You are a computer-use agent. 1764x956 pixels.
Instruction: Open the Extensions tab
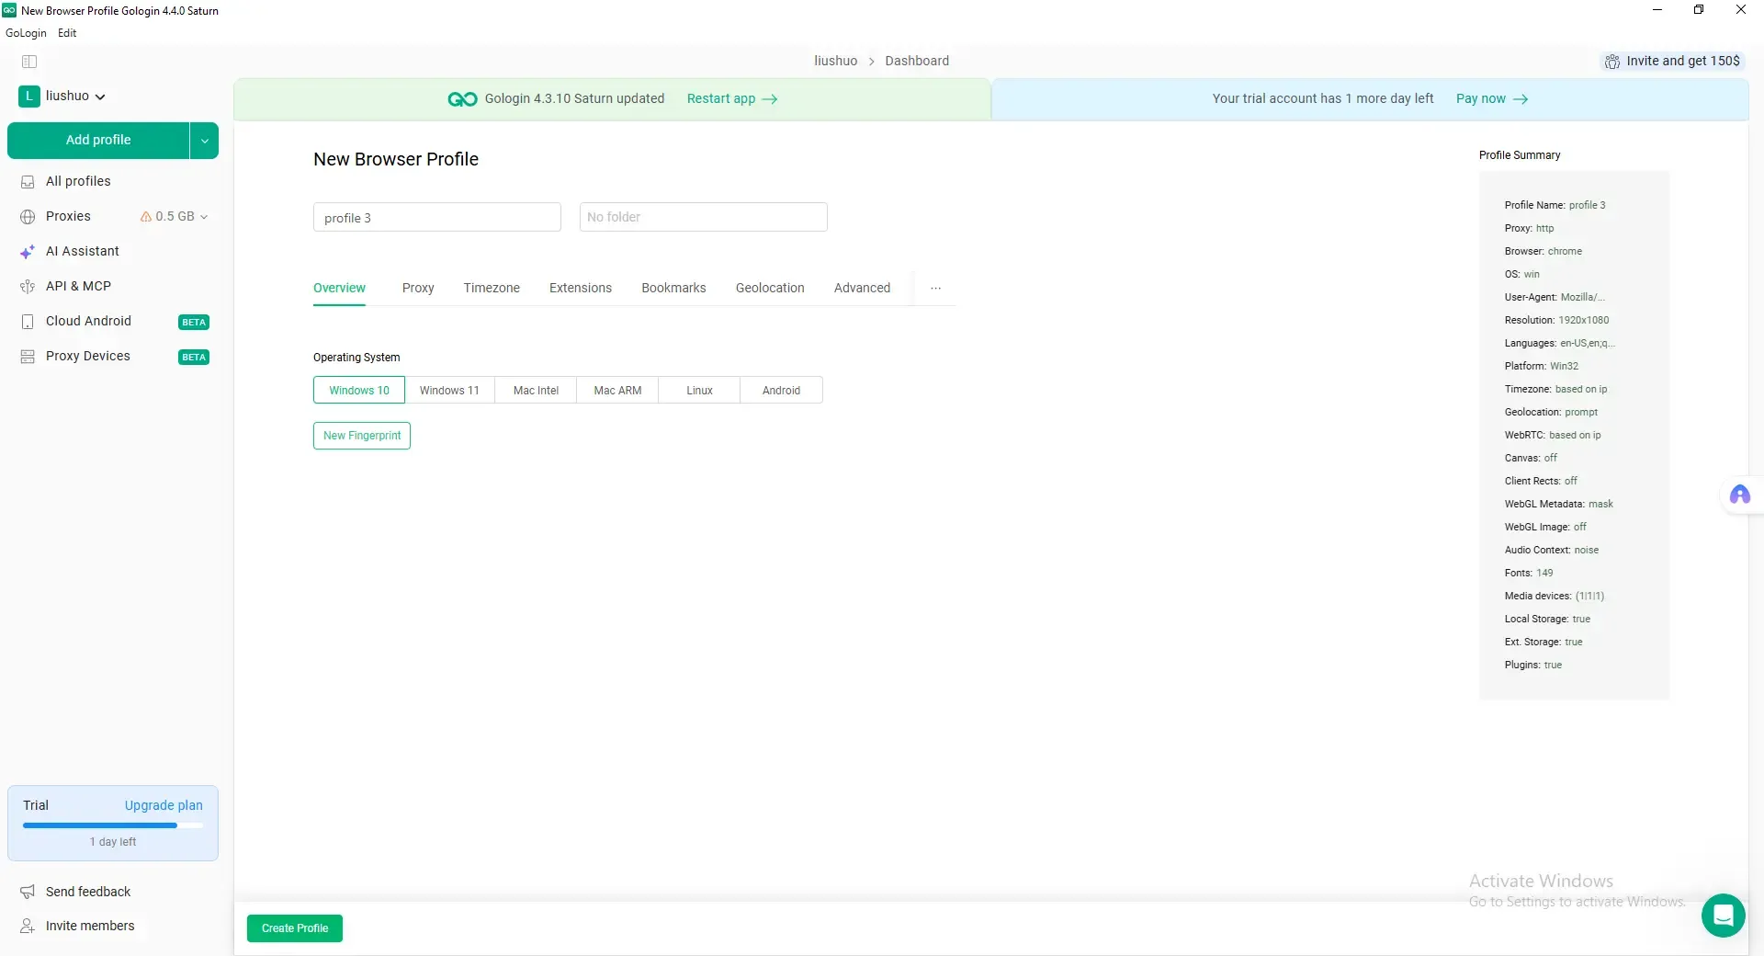tap(581, 288)
